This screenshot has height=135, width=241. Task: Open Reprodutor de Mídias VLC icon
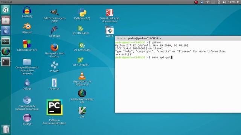82,76
